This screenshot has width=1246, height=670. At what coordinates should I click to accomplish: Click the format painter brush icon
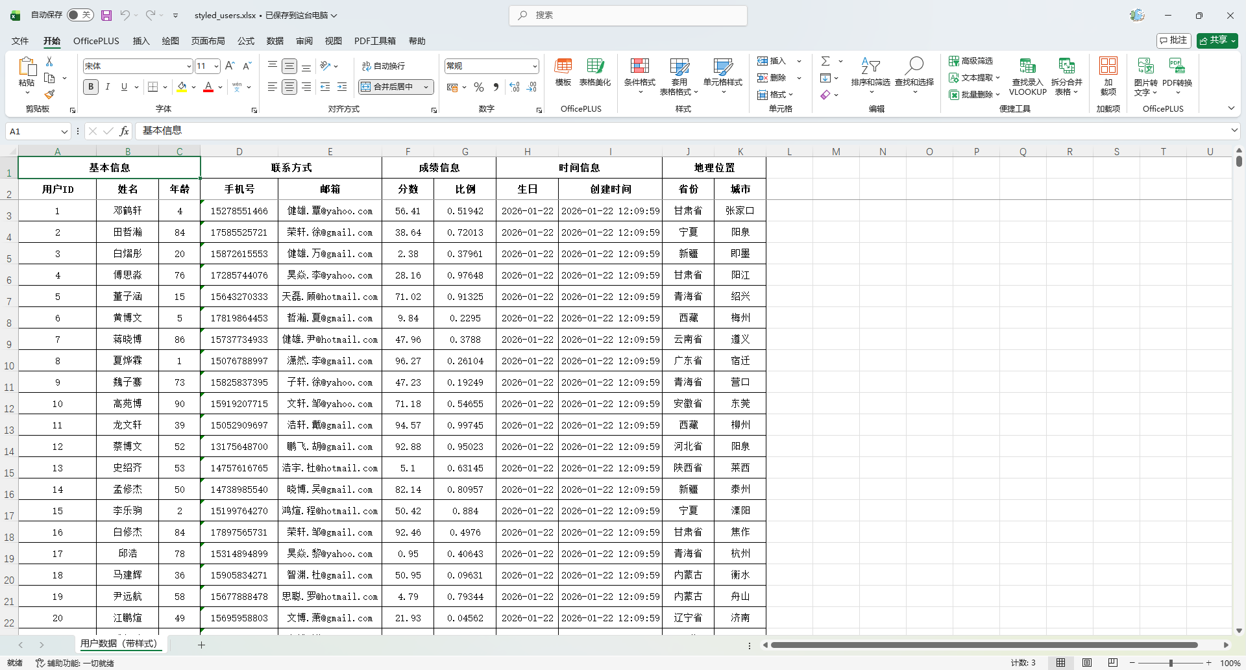tap(49, 95)
